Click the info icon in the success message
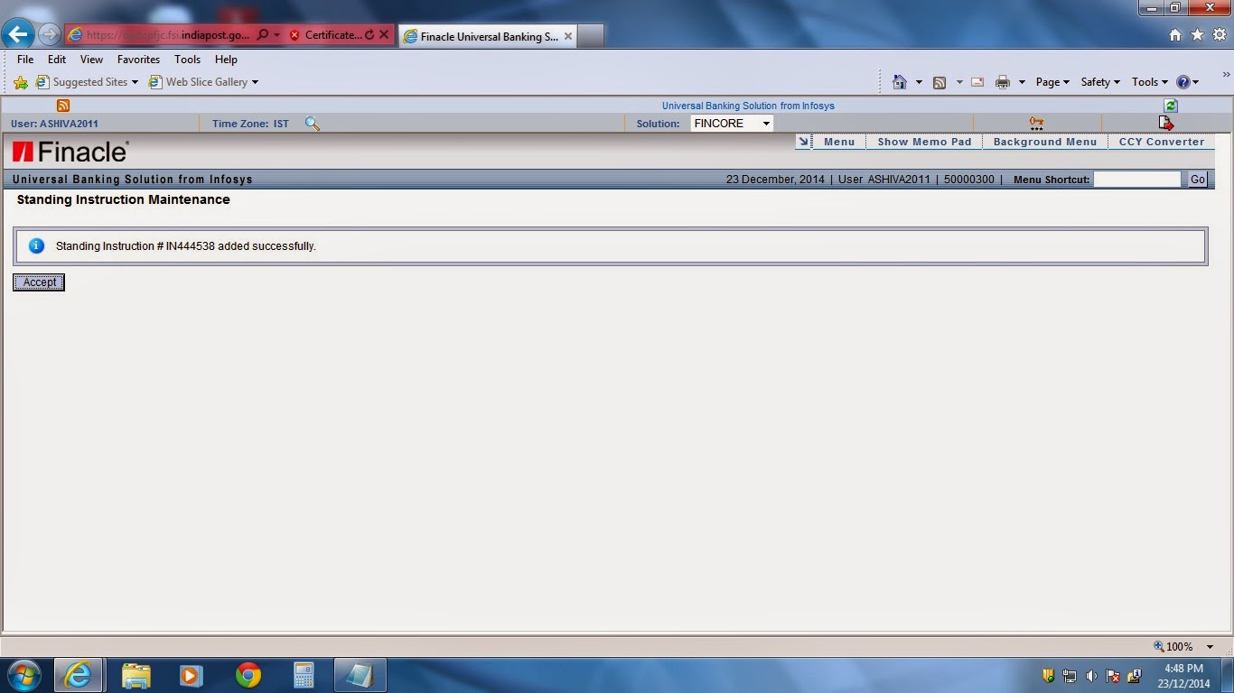The image size is (1234, 693). coord(36,245)
